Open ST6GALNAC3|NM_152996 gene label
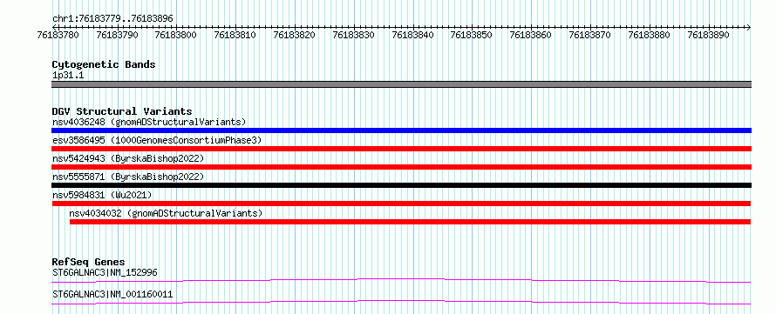This screenshot has width=776, height=314. coord(106,272)
